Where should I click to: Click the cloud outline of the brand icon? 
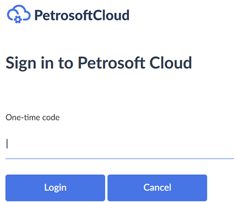[x=19, y=13]
